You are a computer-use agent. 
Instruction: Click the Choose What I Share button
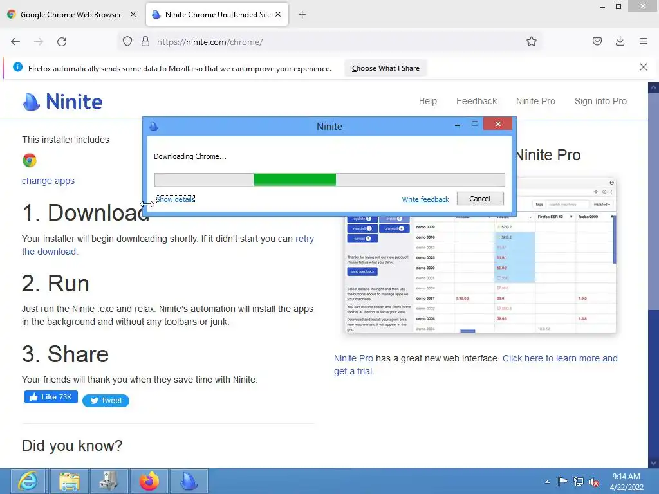pyautogui.click(x=385, y=68)
